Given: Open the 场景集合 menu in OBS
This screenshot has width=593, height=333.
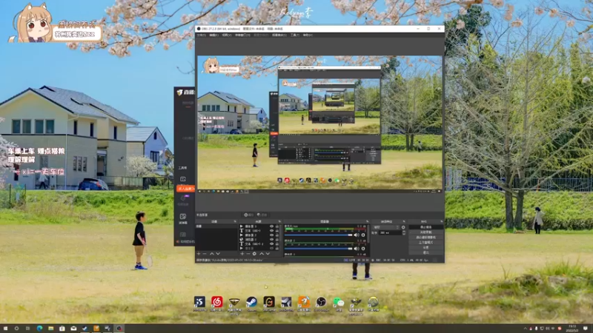Looking at the screenshot, I should point(279,35).
